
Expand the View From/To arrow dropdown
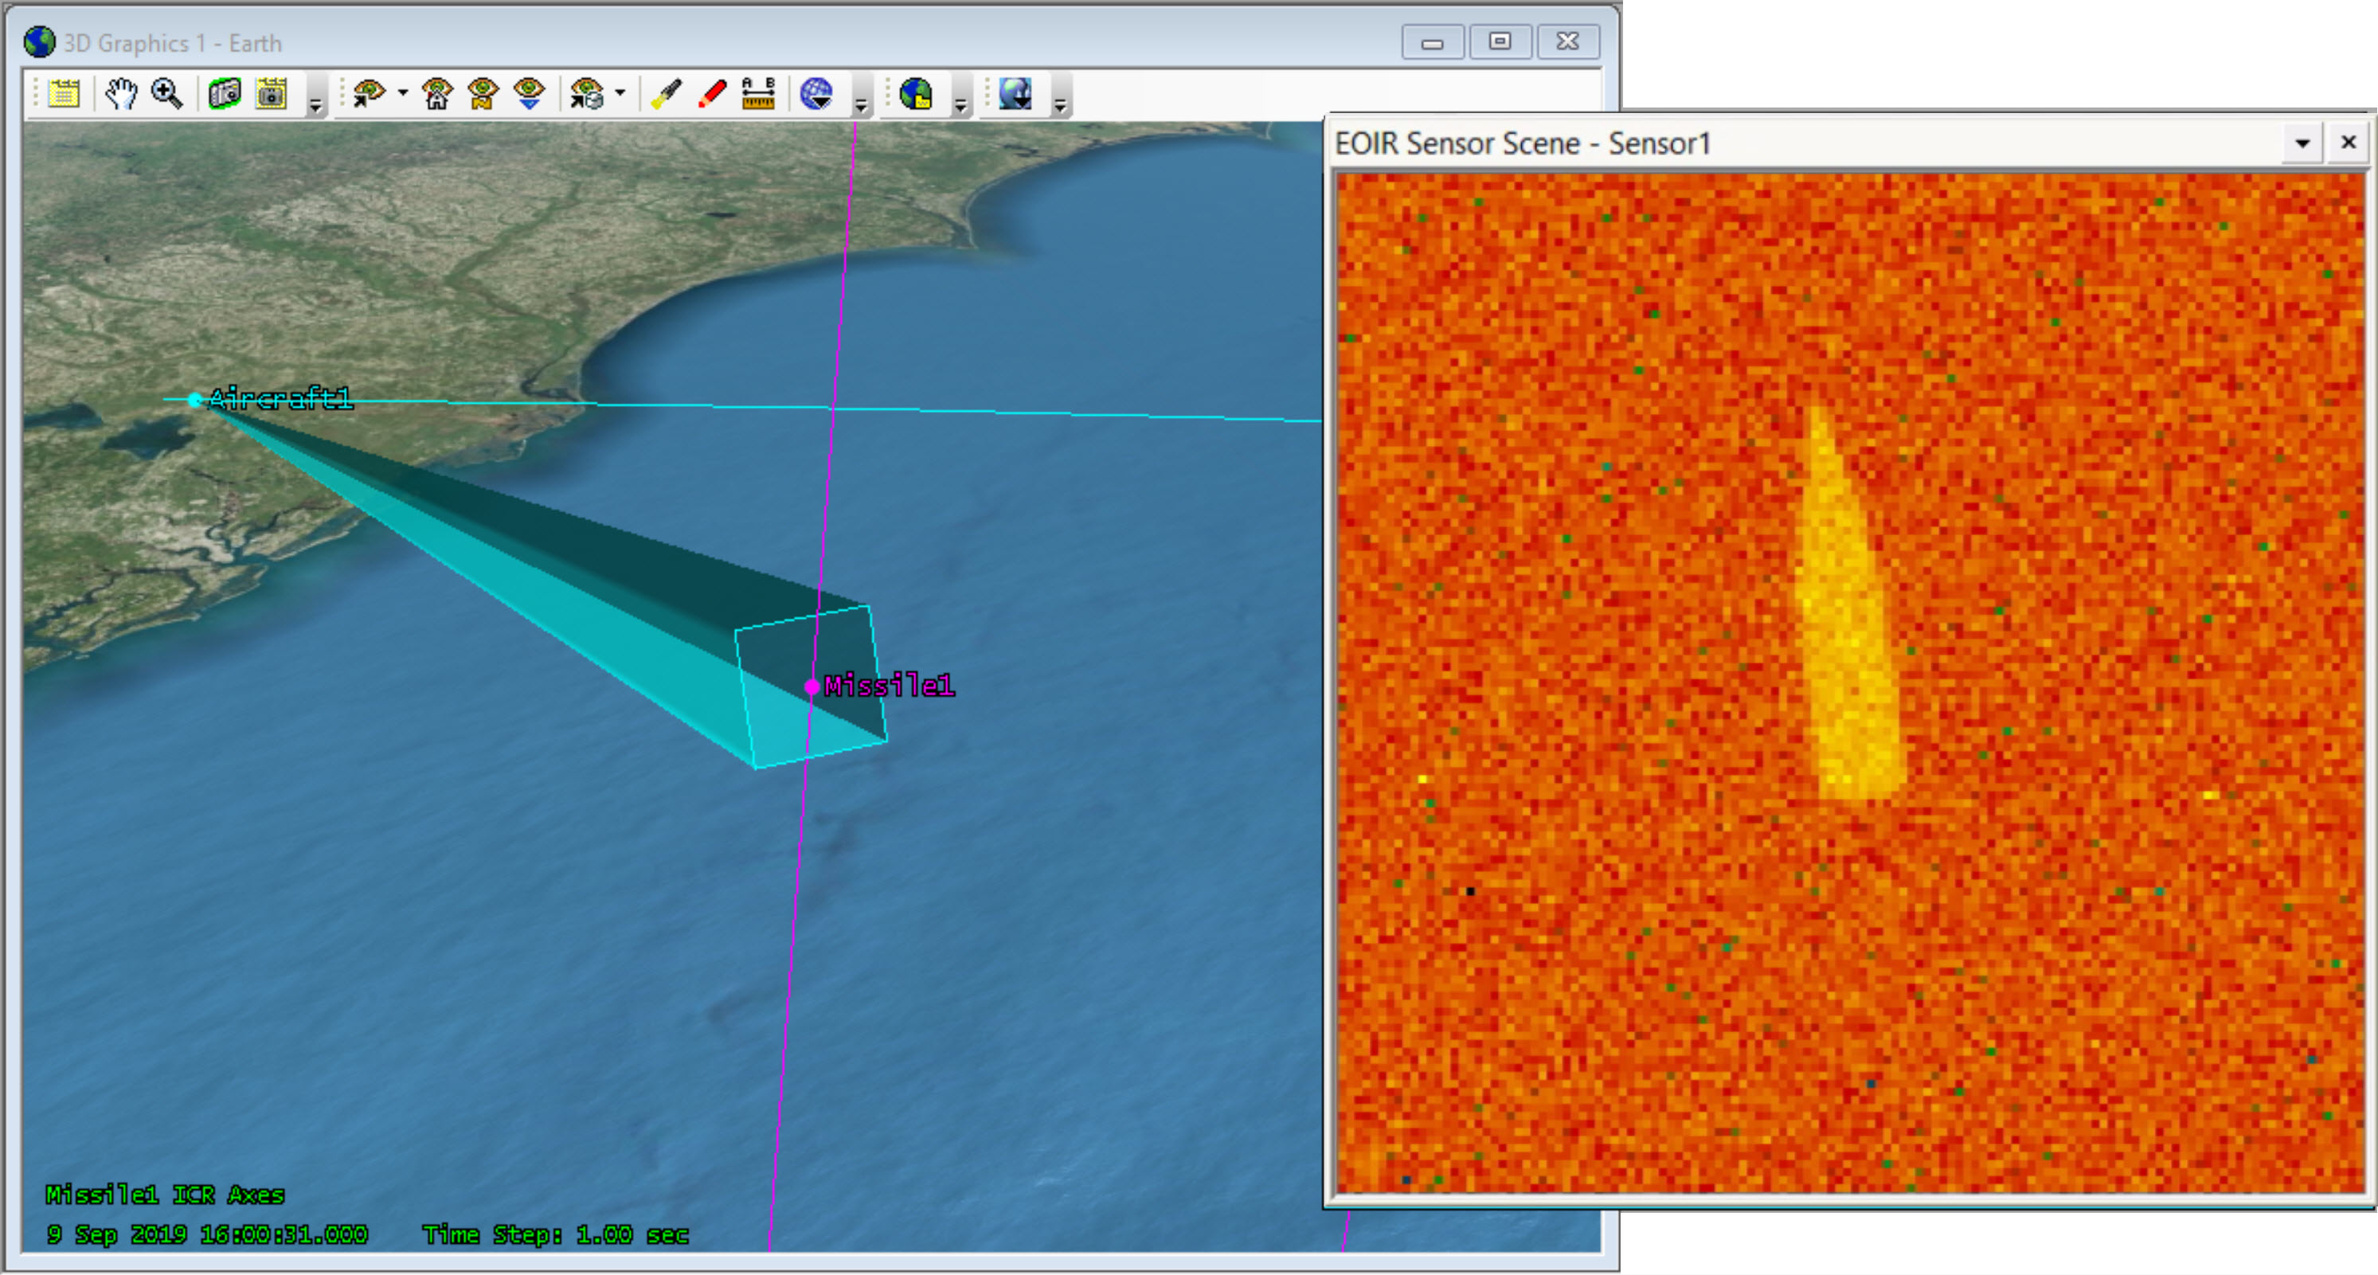pos(402,92)
